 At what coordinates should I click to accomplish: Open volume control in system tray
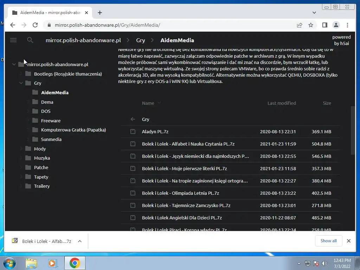tap(324, 263)
